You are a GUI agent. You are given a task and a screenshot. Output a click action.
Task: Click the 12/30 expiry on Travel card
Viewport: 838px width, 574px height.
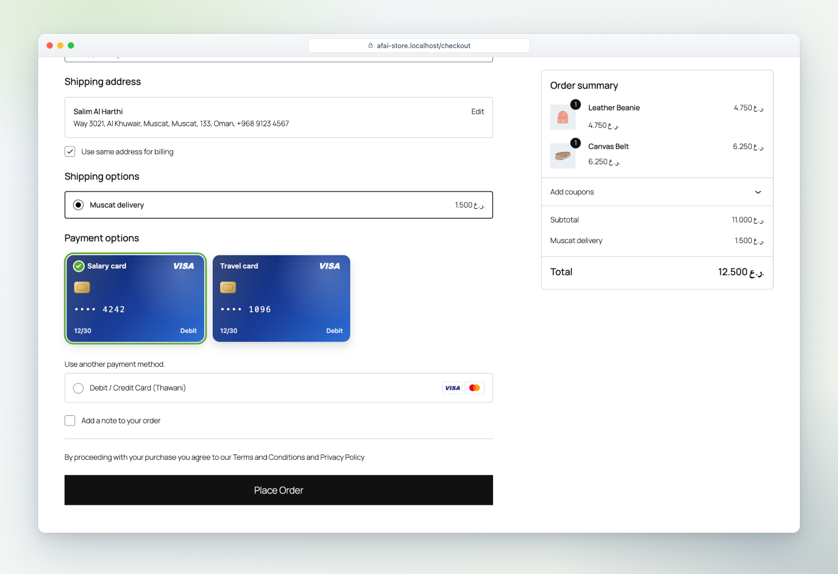pos(229,331)
